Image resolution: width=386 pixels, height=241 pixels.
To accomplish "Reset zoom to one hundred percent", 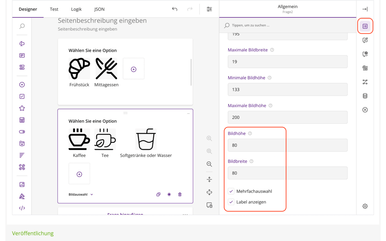I will (x=209, y=151).
